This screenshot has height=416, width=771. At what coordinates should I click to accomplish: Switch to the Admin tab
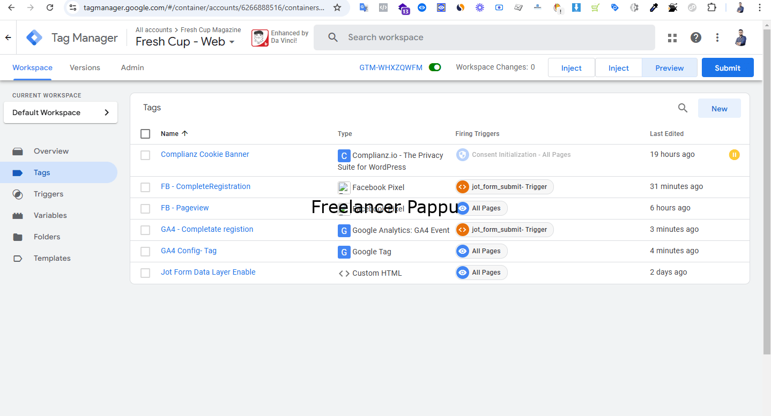(132, 67)
